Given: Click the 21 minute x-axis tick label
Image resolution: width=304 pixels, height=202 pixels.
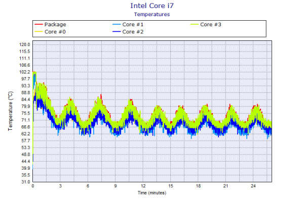Looking at the screenshot, I should pos(225,186).
